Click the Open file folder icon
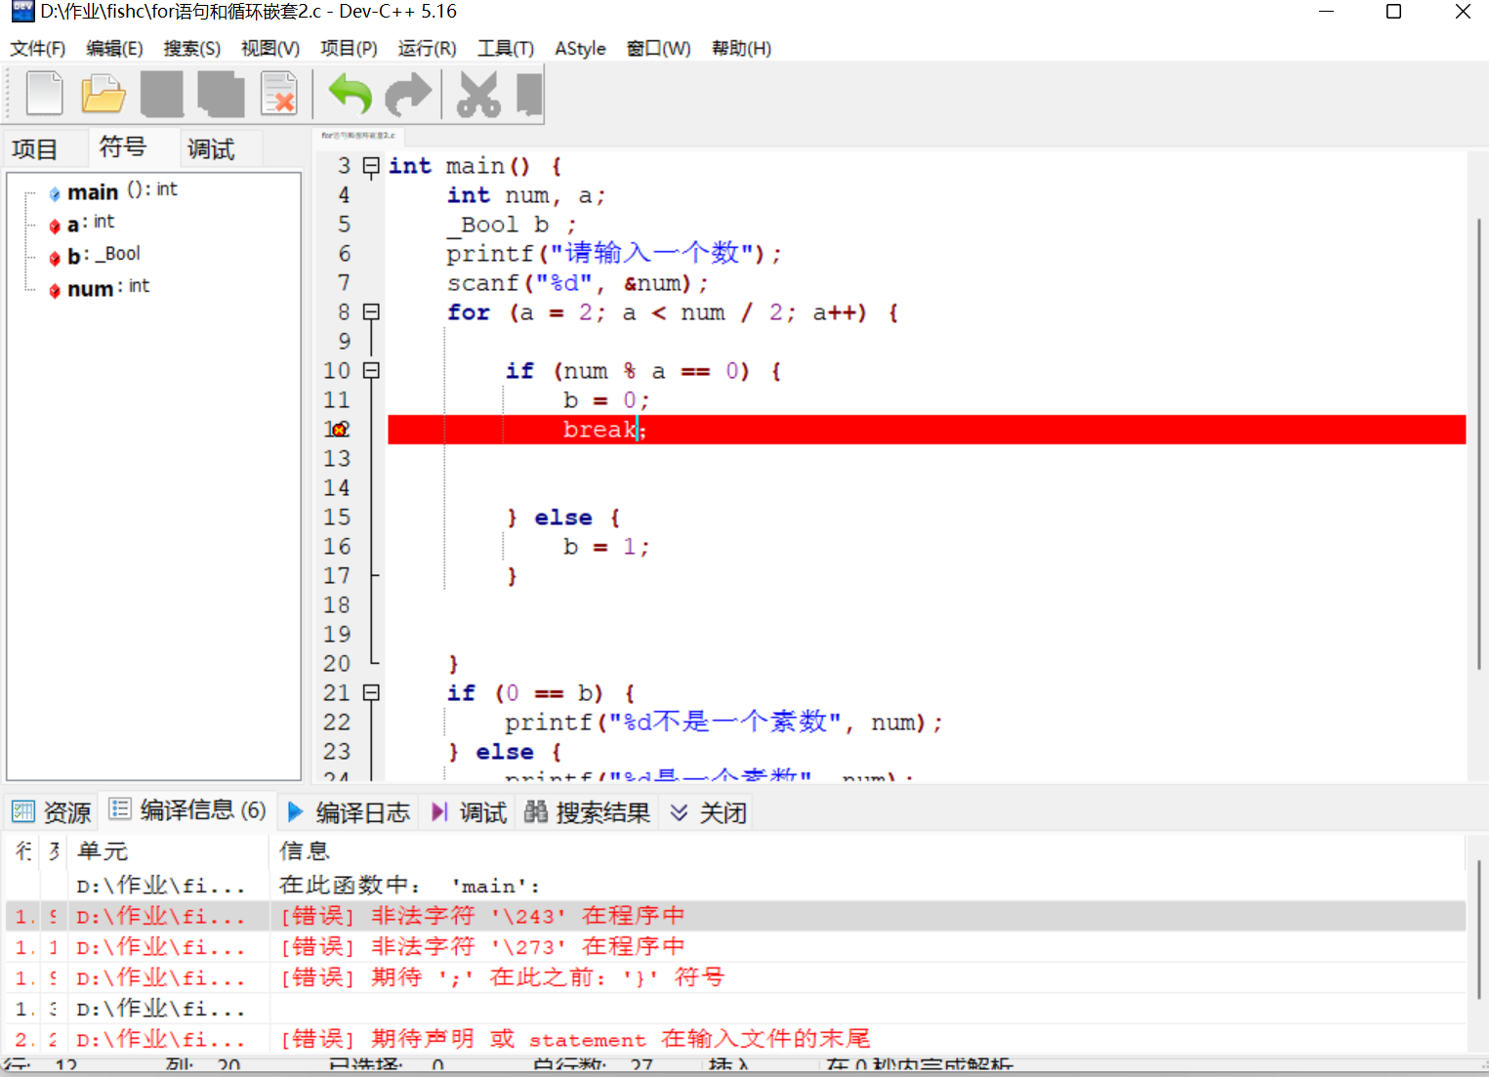 103,94
